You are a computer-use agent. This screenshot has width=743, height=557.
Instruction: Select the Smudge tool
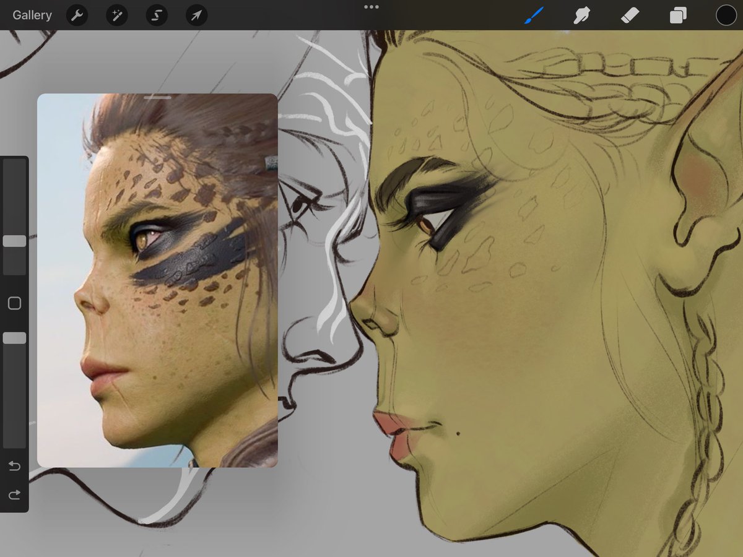[581, 15]
